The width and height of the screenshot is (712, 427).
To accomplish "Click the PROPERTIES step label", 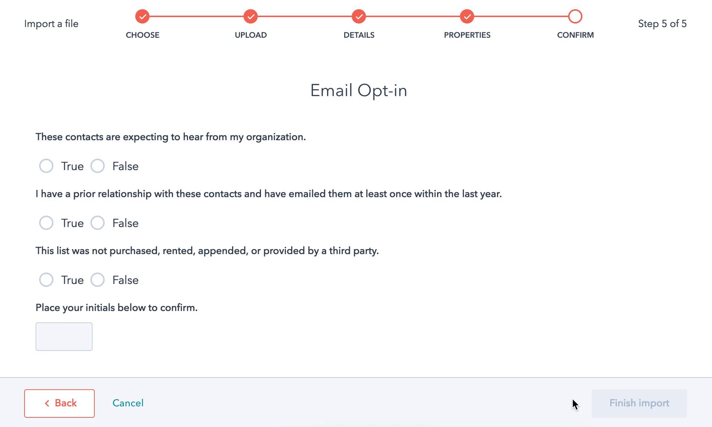I will (467, 34).
